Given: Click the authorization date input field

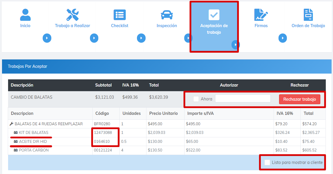Looking at the screenshot, I should pyautogui.click(x=243, y=98).
